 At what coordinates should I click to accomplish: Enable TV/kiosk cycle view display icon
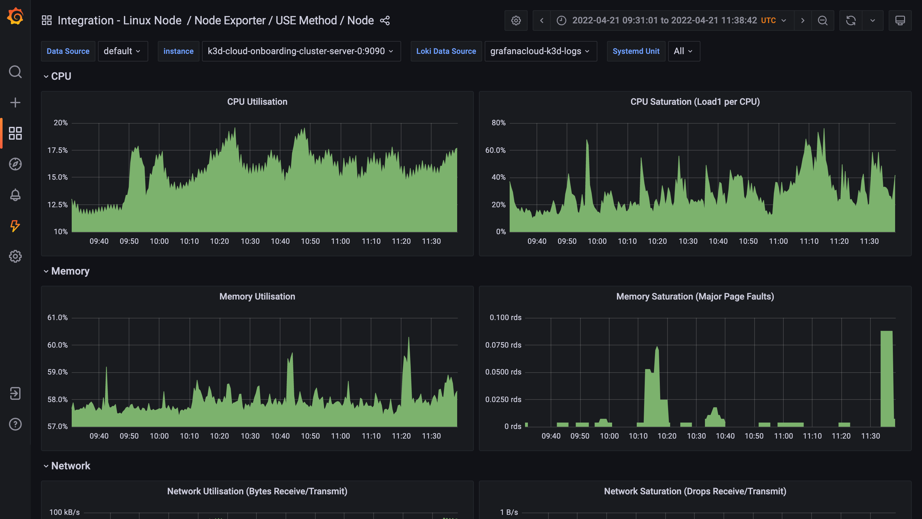900,21
